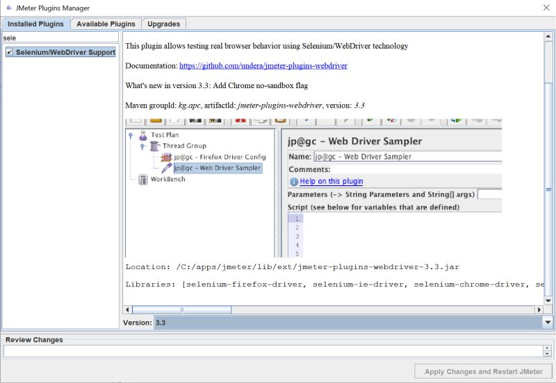Click the Review Changes text area
Image resolution: width=556 pixels, height=383 pixels.
tap(273, 351)
